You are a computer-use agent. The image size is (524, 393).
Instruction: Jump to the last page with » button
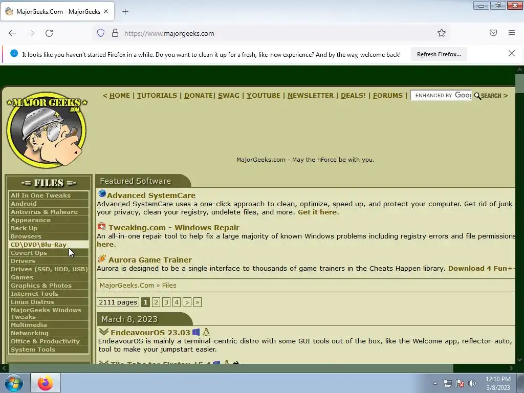pos(197,302)
